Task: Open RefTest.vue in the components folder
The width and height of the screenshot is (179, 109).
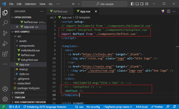Action: [29, 55]
